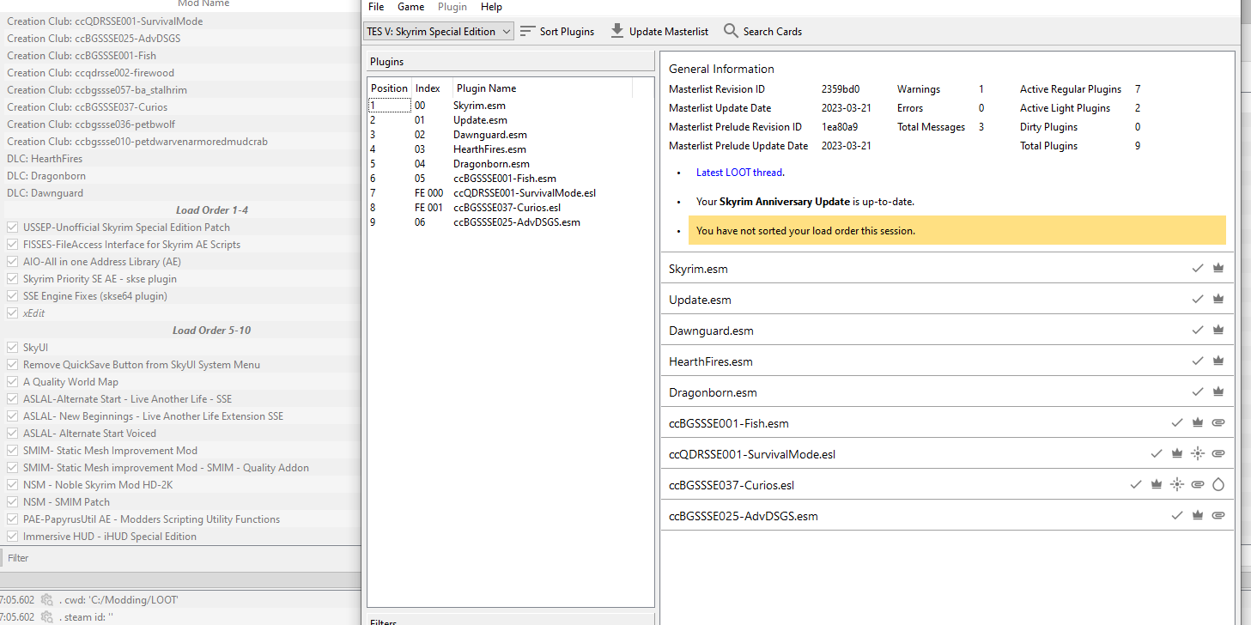Click the crown icon on Dragonborn.esm card
The height and width of the screenshot is (625, 1251).
(1218, 391)
